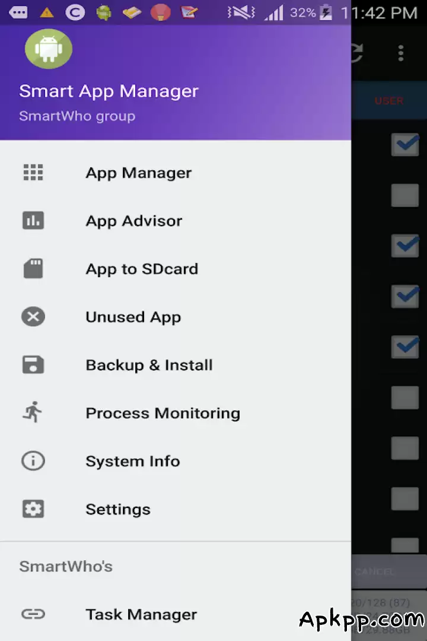427x641 pixels.
Task: Click the Process Monitoring runner icon
Action: 33,412
